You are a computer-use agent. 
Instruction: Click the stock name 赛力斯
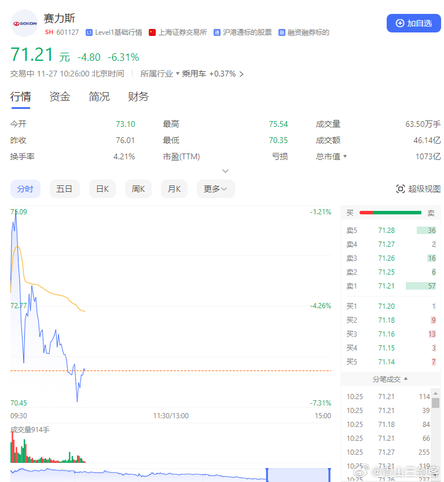tap(59, 19)
